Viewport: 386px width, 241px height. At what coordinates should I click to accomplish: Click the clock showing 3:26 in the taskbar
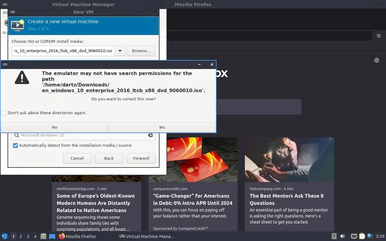[x=380, y=236]
